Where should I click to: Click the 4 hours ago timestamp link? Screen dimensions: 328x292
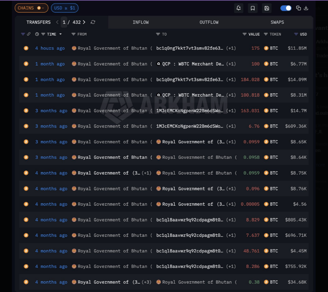pos(50,48)
